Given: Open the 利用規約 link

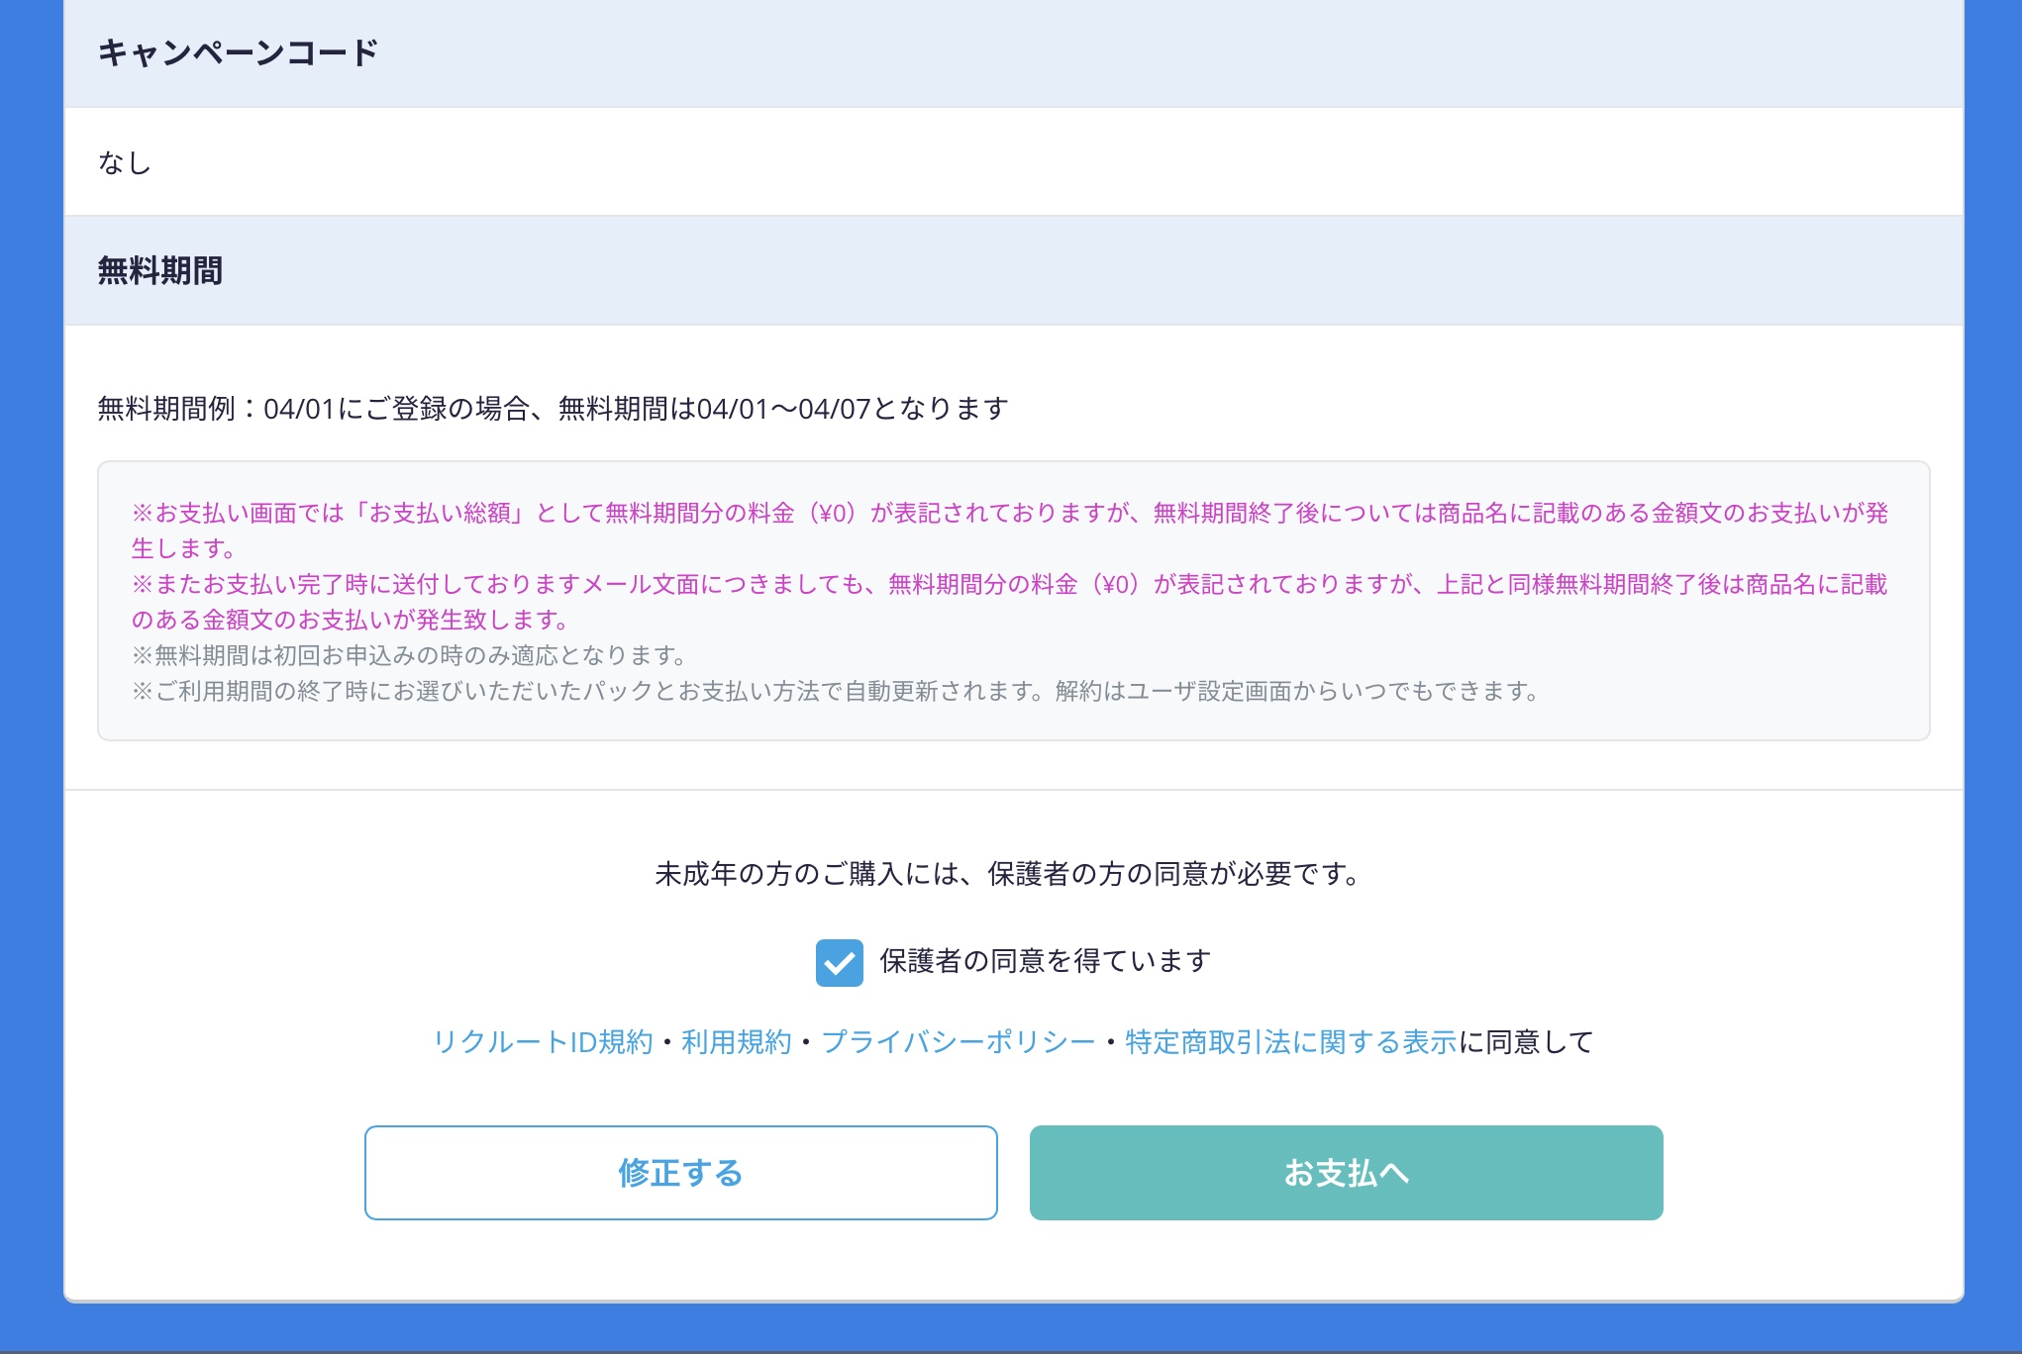Looking at the screenshot, I should point(736,1041).
